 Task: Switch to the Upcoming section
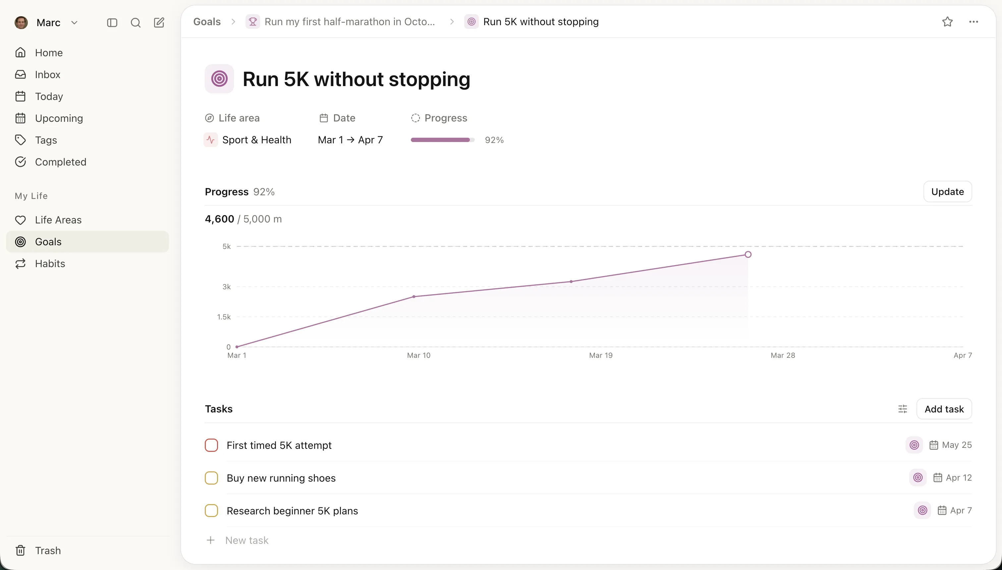point(59,118)
